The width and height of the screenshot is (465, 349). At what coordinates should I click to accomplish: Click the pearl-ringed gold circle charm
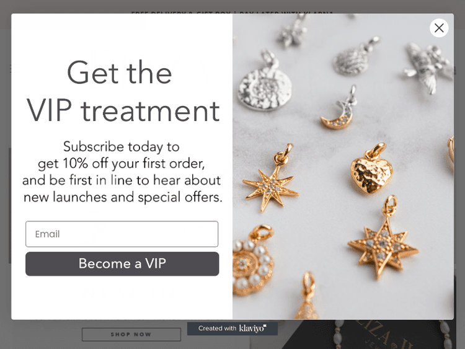coord(252,260)
